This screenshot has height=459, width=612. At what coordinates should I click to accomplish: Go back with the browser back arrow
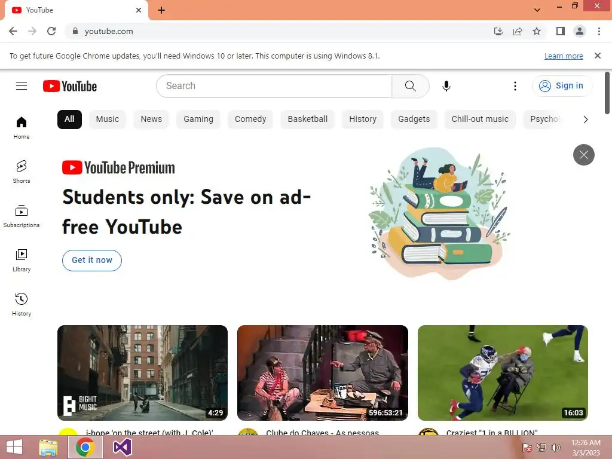click(x=13, y=31)
